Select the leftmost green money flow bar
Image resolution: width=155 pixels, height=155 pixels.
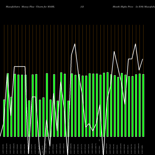pyautogui.click(x=4, y=118)
